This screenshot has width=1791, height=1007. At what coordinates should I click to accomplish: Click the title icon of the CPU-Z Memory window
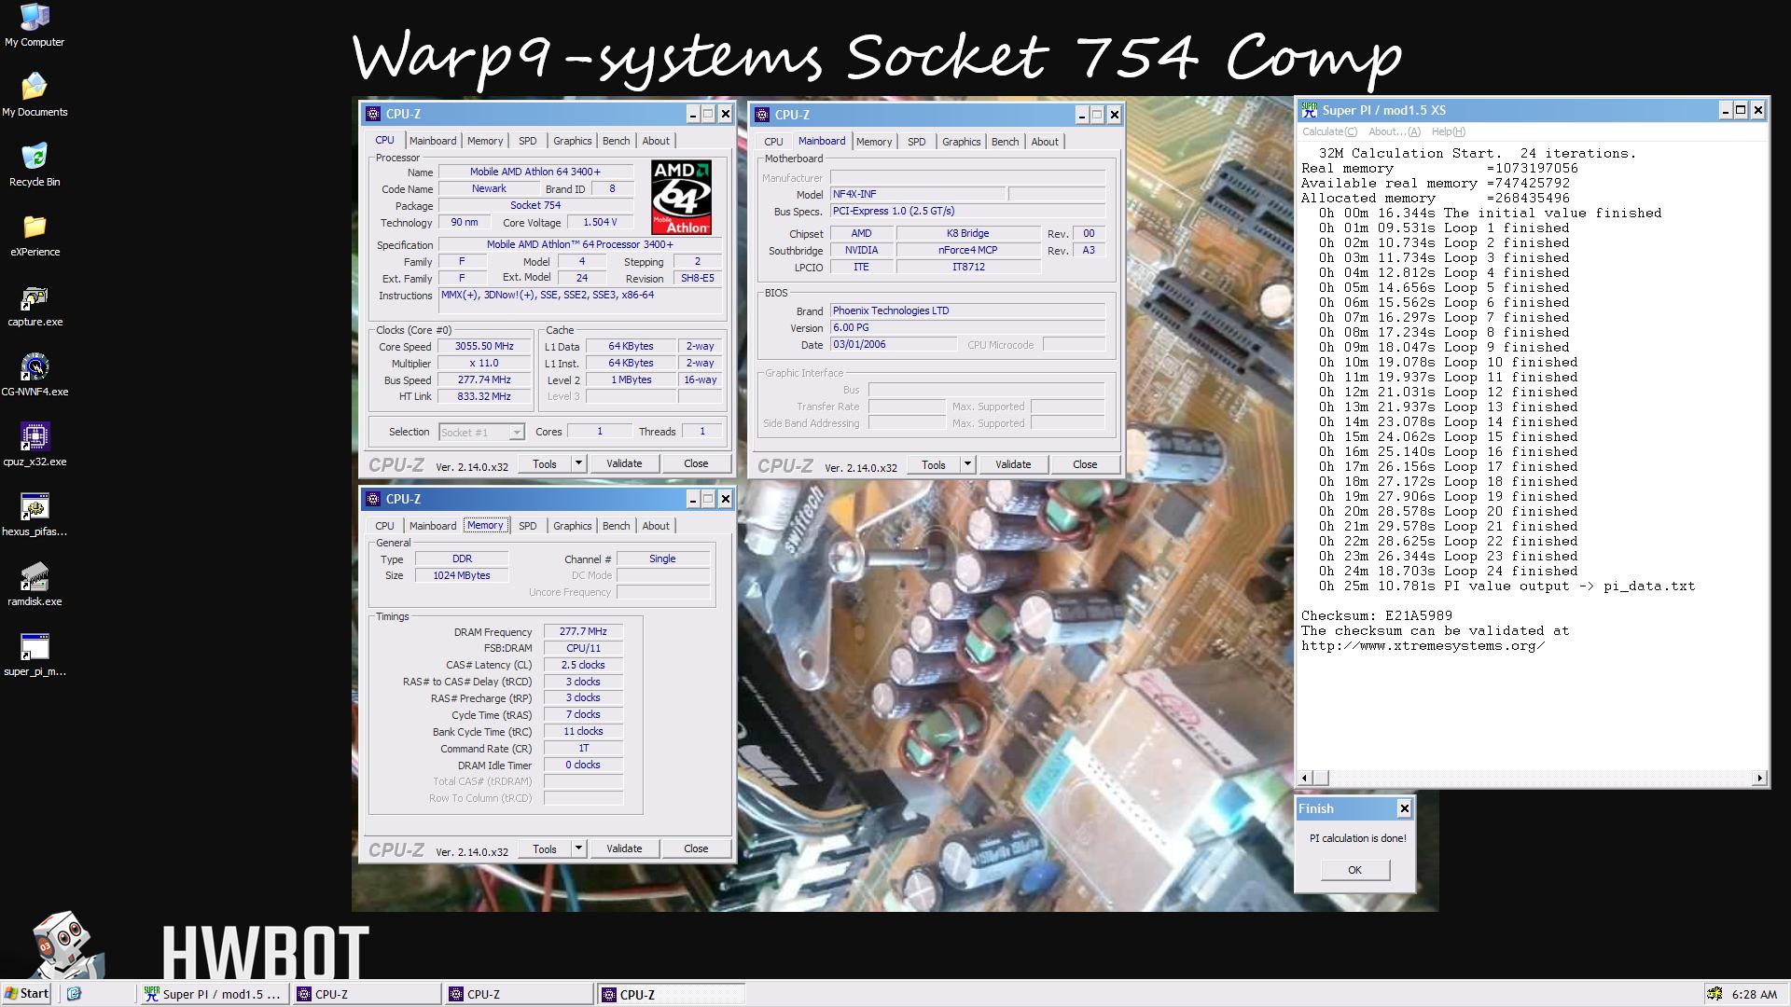click(x=373, y=499)
